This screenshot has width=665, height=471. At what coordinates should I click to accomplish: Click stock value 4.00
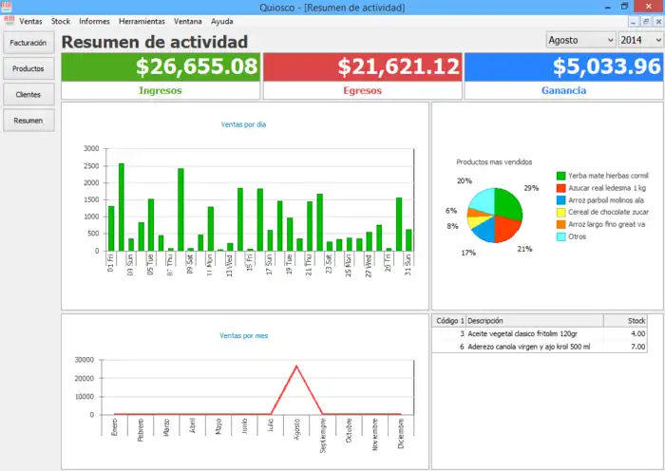[x=637, y=334]
